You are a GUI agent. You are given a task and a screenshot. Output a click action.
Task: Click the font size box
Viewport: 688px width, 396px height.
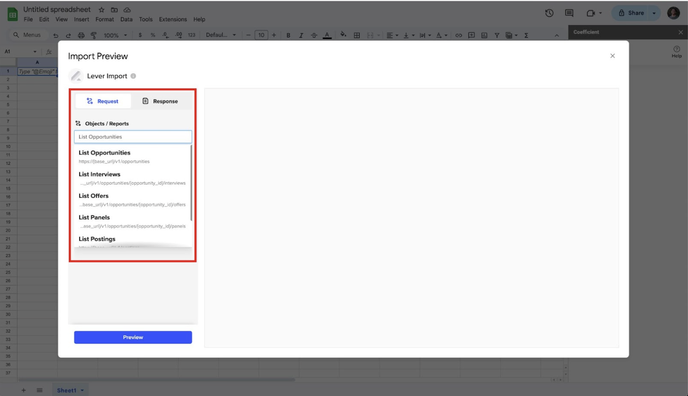click(261, 35)
